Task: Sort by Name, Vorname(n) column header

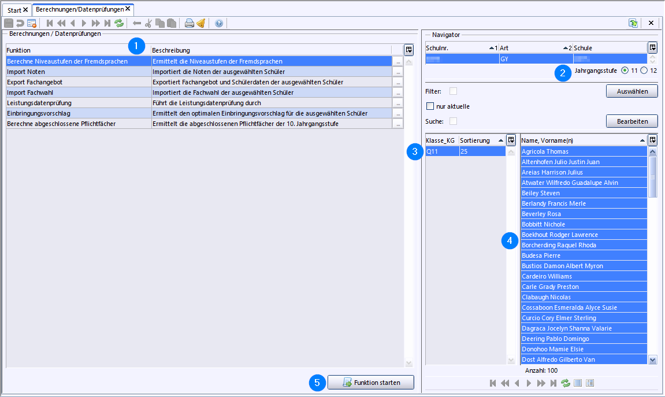Action: 584,140
